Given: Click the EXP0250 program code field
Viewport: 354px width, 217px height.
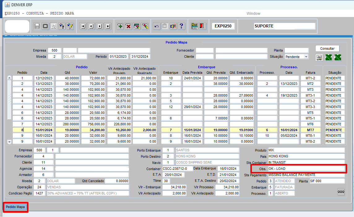Looking at the screenshot, I should 223,26.
